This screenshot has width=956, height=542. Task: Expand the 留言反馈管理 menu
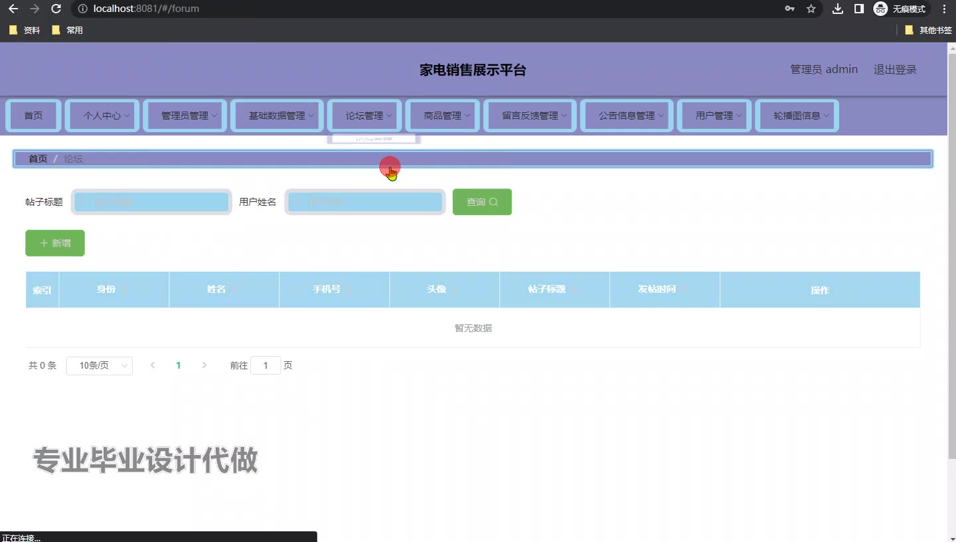[530, 116]
